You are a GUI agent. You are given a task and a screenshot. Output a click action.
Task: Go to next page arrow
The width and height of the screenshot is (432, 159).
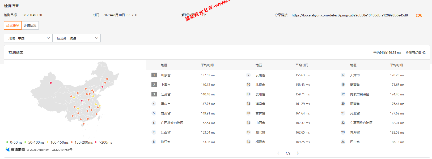coord(298,153)
